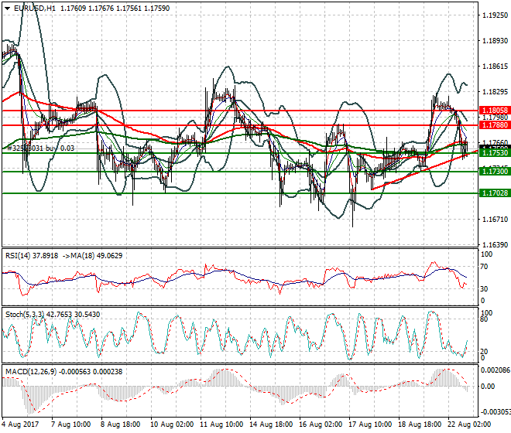
Task: Click the 22 Aug 02:00 time label
Action: (x=469, y=424)
